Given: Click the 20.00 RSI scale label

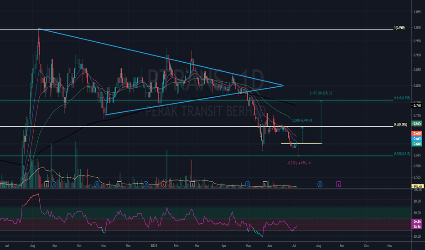Looking at the screenshot, I should (x=417, y=236).
